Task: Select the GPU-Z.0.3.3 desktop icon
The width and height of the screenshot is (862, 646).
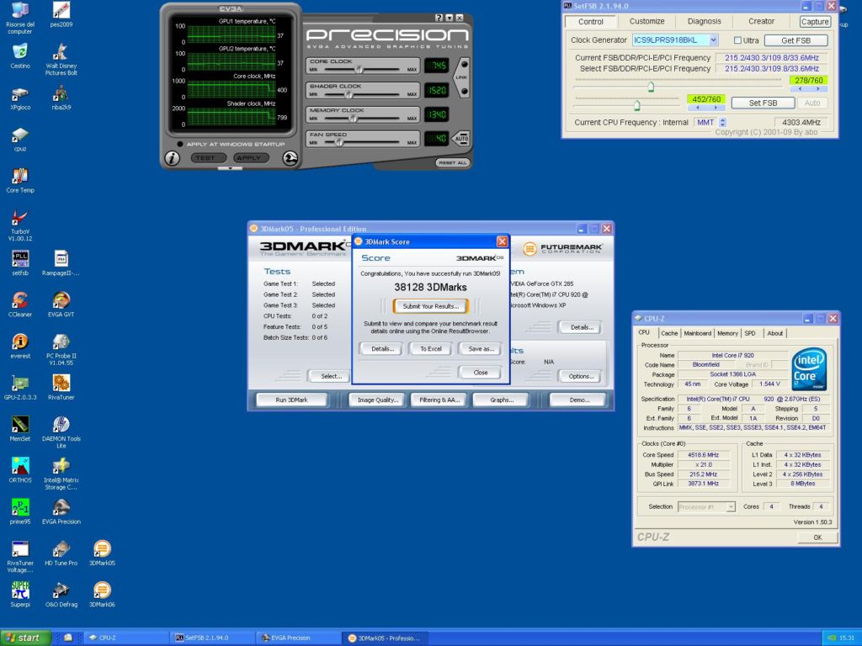Action: 20,387
